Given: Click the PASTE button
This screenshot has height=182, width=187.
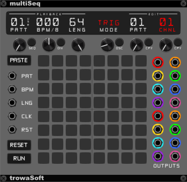Looking at the screenshot, I should (19, 60).
